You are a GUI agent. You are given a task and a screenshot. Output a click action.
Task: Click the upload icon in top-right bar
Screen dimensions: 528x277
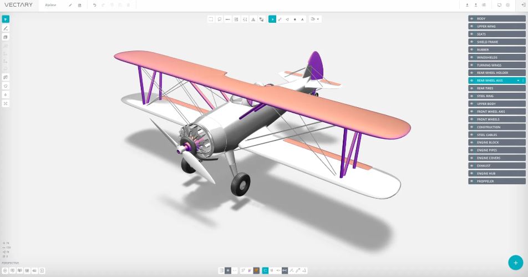[x=475, y=5]
